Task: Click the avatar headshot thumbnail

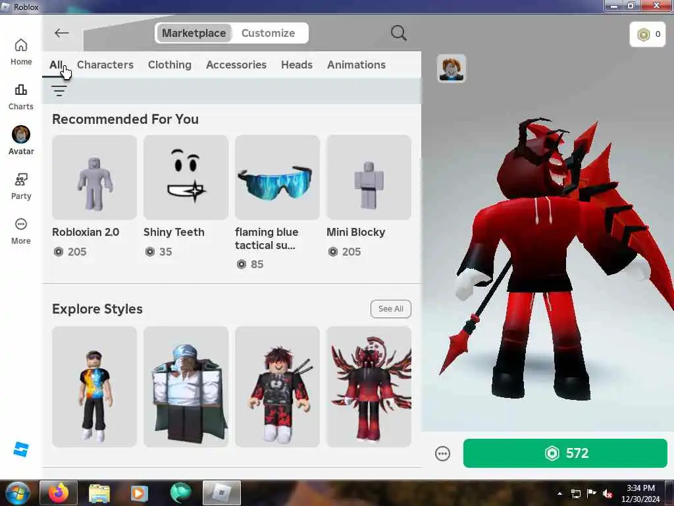Action: 452,69
